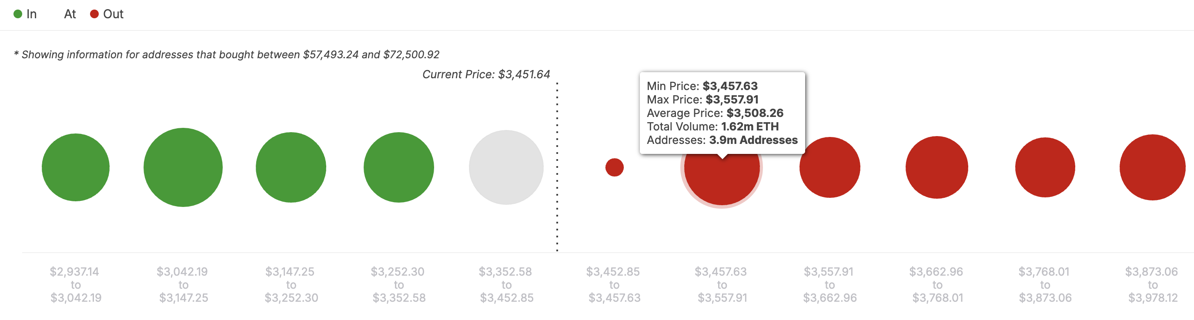Click the $3,457.63 to $3,557.91 axis label

[722, 284]
